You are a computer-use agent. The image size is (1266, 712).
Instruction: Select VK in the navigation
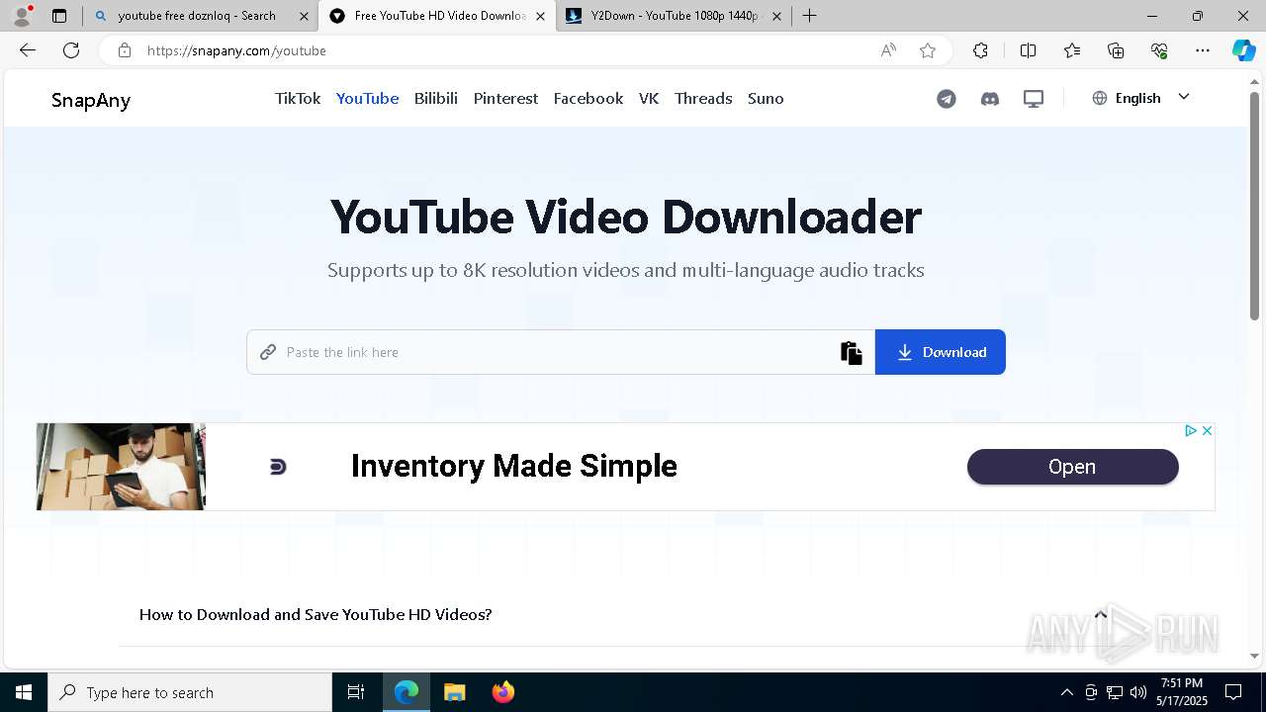[x=649, y=98]
